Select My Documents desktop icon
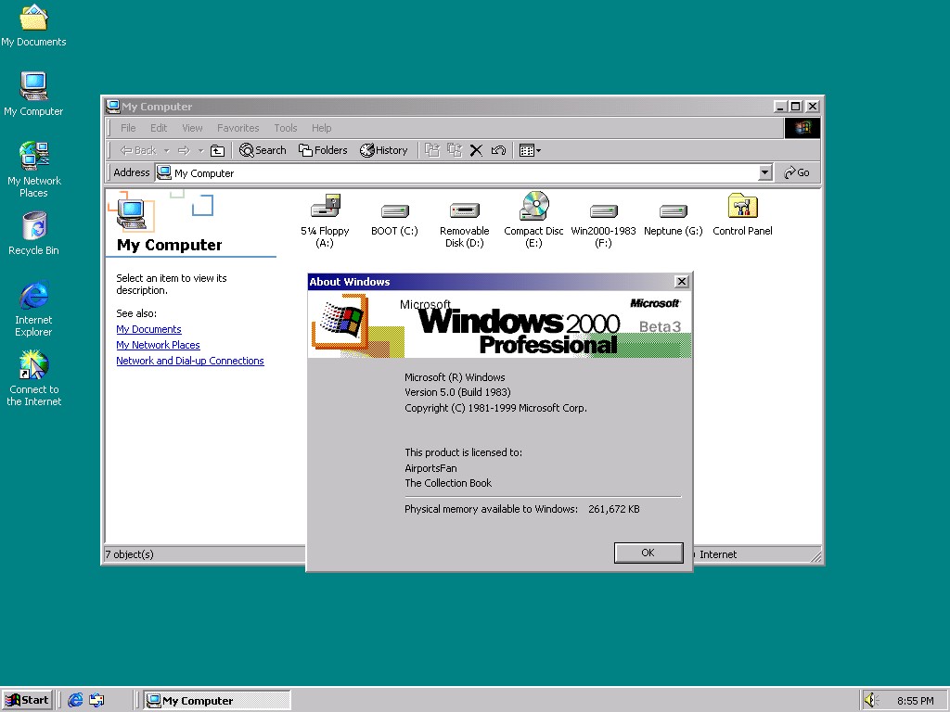The height and width of the screenshot is (712, 950). click(x=34, y=25)
